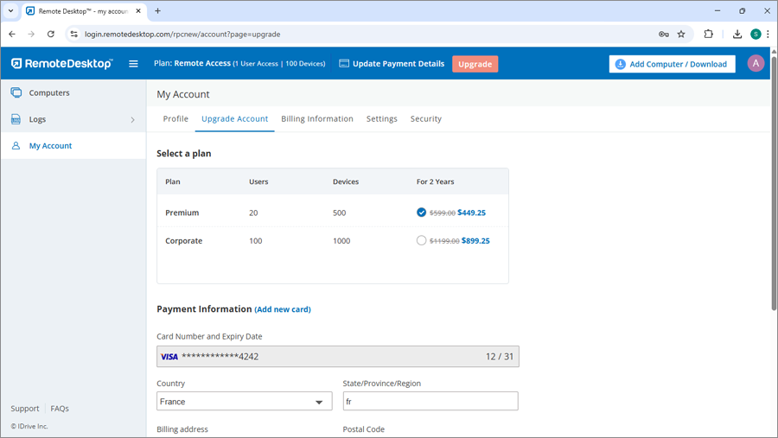Click the card number field ending 4242

tap(337, 357)
